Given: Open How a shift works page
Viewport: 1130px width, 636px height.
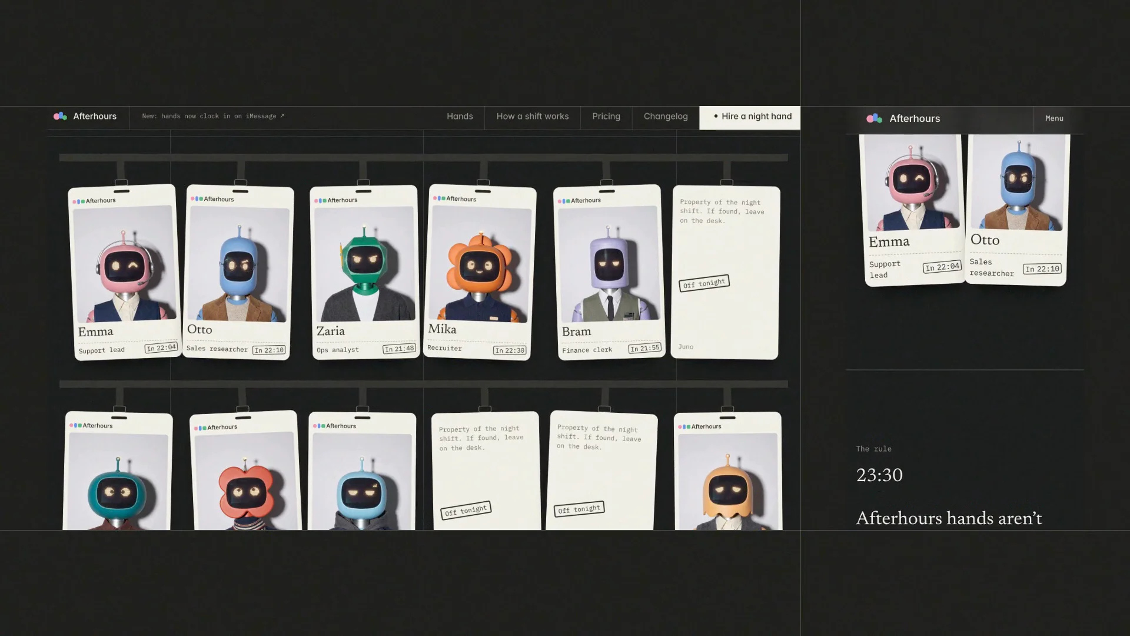Looking at the screenshot, I should click(533, 117).
